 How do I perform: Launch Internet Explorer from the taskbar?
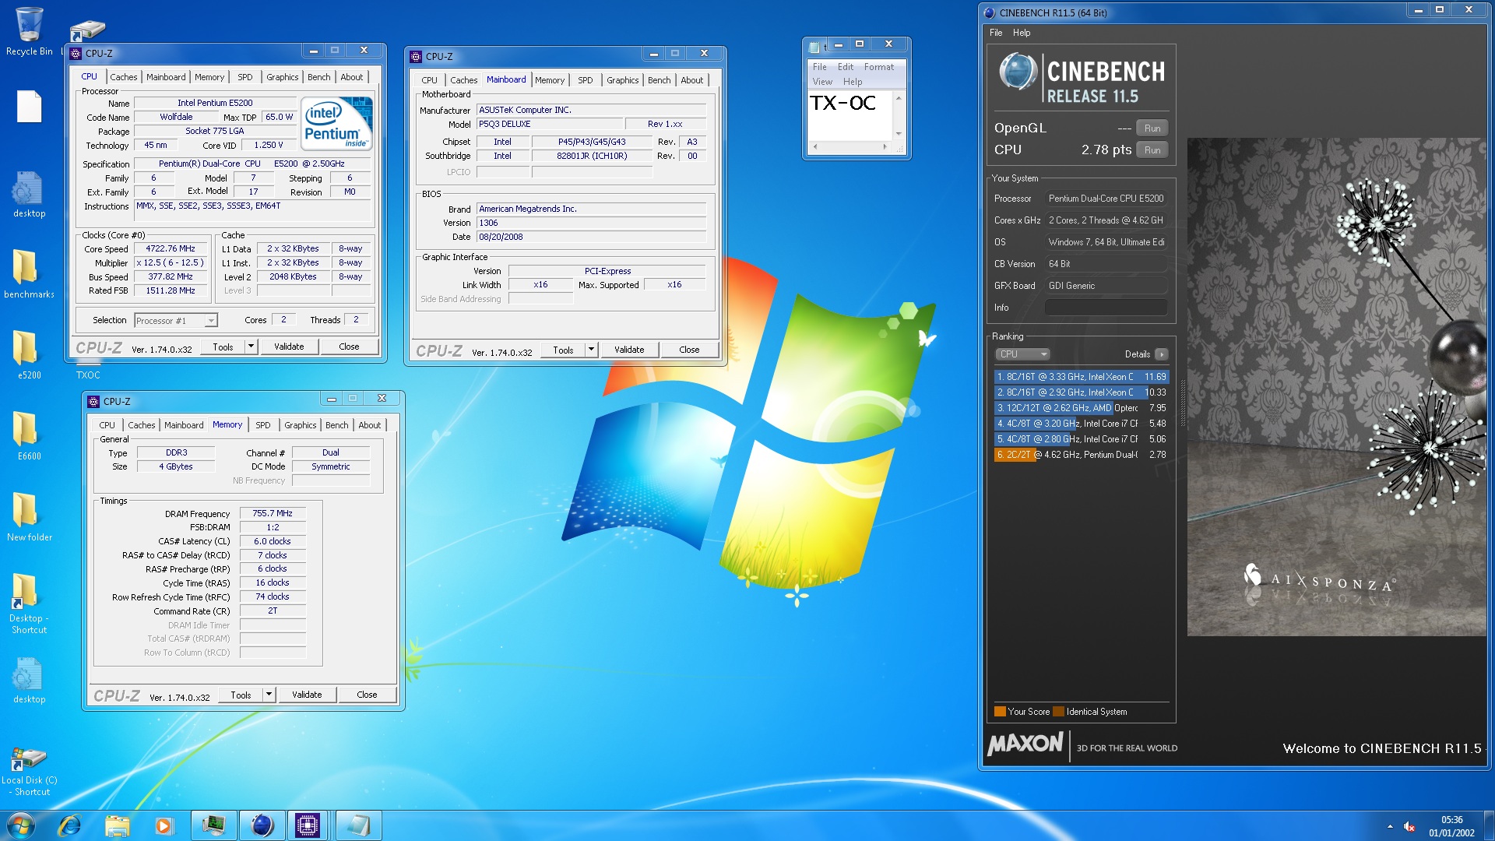pos(69,825)
